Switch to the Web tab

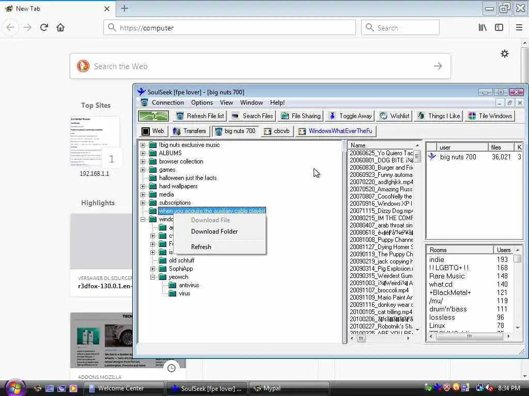[153, 131]
